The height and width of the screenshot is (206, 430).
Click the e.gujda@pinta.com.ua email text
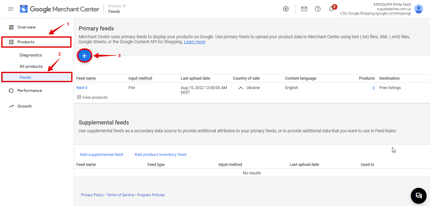click(394, 9)
